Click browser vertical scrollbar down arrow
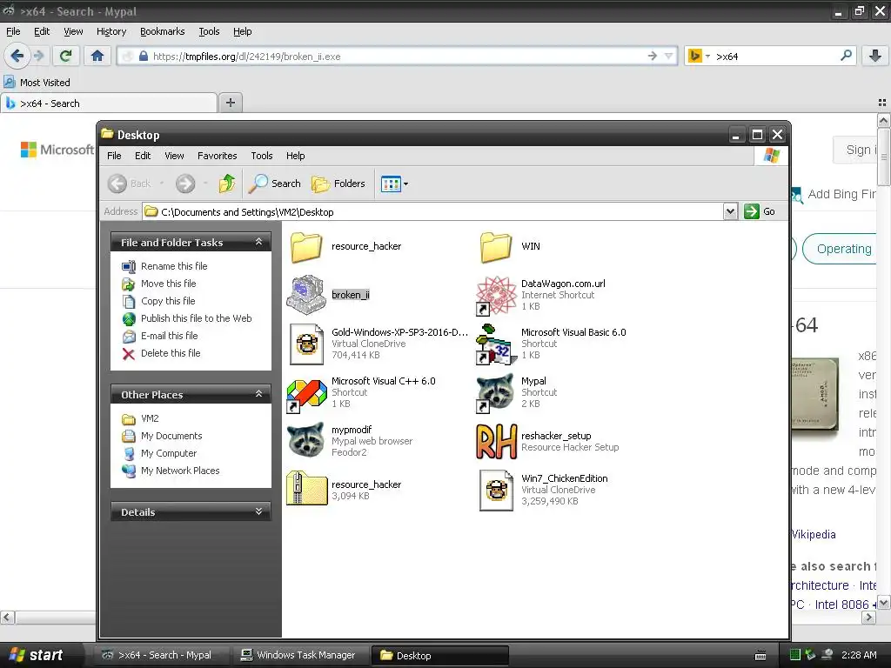The image size is (891, 668). pos(884,602)
